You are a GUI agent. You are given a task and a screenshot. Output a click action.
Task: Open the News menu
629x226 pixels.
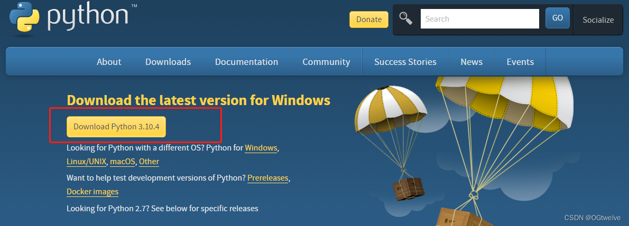[x=471, y=62]
